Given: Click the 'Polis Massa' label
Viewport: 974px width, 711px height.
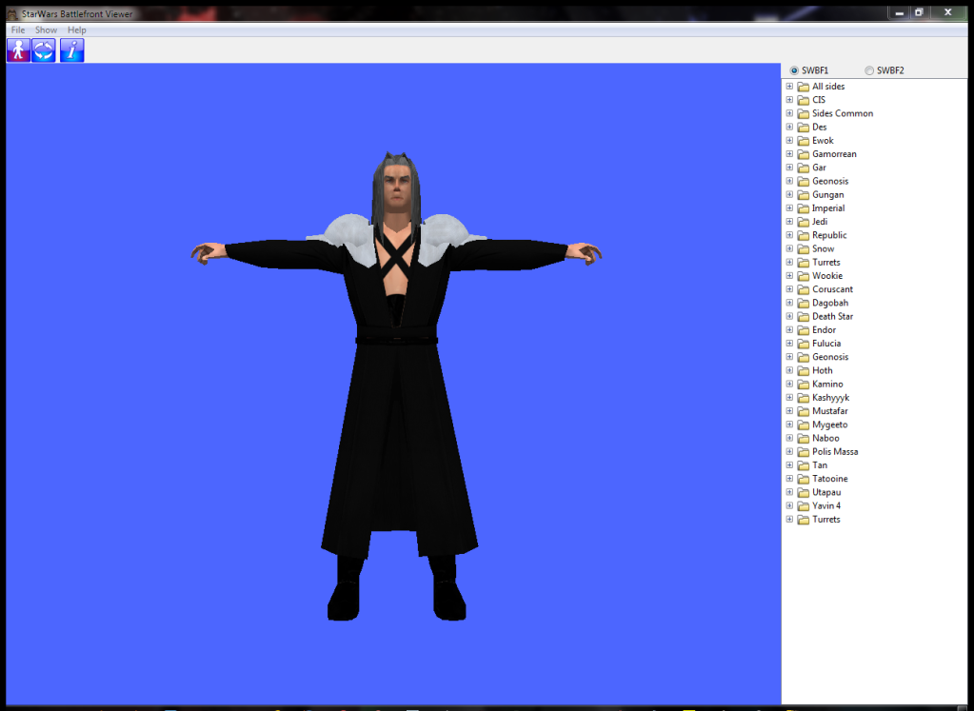Looking at the screenshot, I should pos(836,451).
